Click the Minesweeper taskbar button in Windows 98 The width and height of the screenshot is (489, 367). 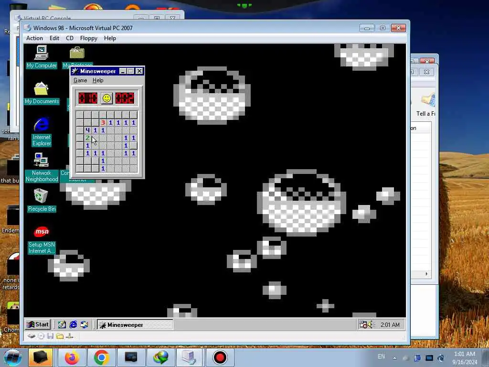click(135, 325)
